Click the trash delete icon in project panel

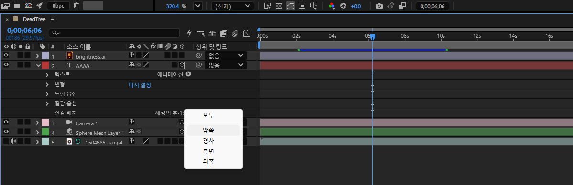pyautogui.click(x=76, y=6)
